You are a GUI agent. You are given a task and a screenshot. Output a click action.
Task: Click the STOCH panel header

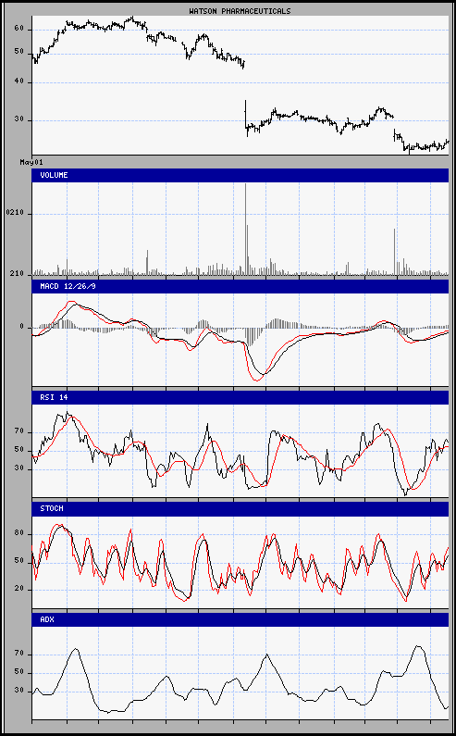240,508
